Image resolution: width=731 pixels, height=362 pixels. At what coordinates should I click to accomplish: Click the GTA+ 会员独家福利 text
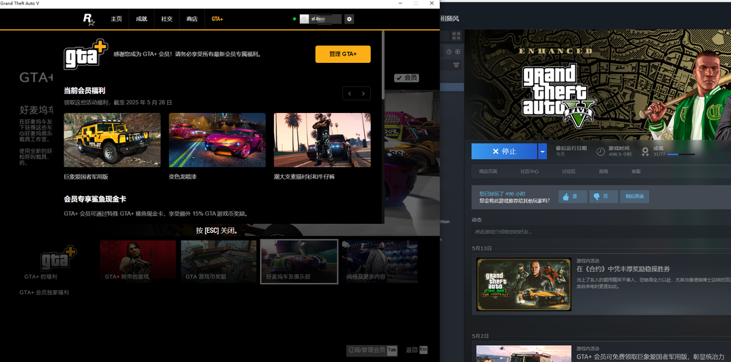pyautogui.click(x=44, y=292)
